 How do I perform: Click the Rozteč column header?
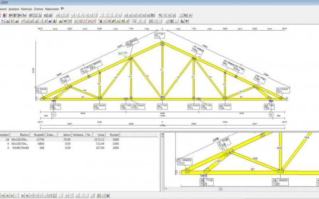pyautogui.click(x=113, y=135)
